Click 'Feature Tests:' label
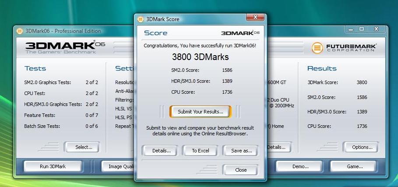 (39, 115)
